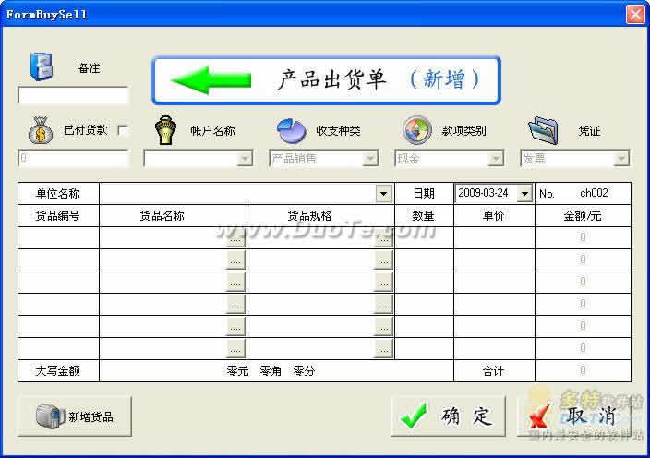Click into the 备注 notes text field

(x=74, y=96)
